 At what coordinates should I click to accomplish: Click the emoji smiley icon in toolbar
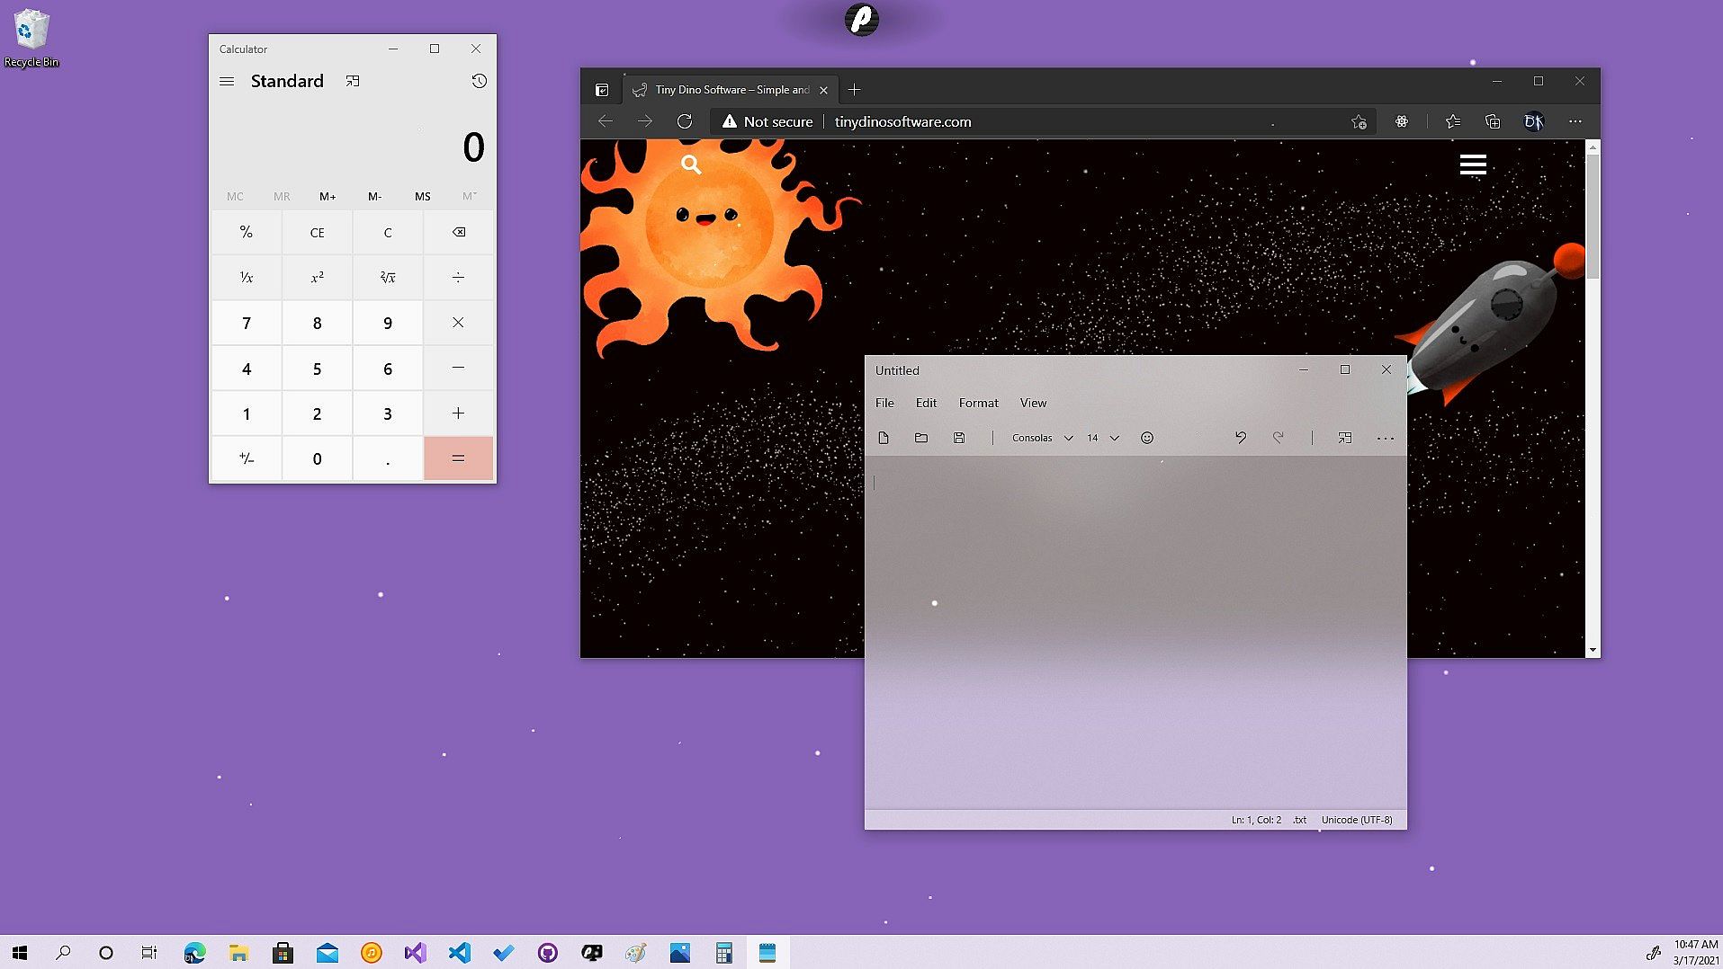1146,438
